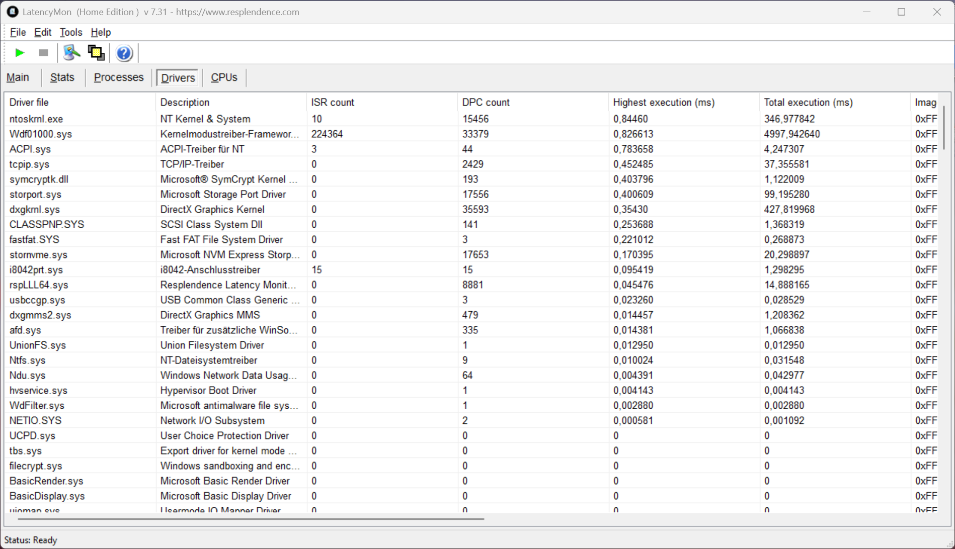Viewport: 955px width, 549px height.
Task: Select the dxgkrnl.sys driver row
Action: (35, 210)
